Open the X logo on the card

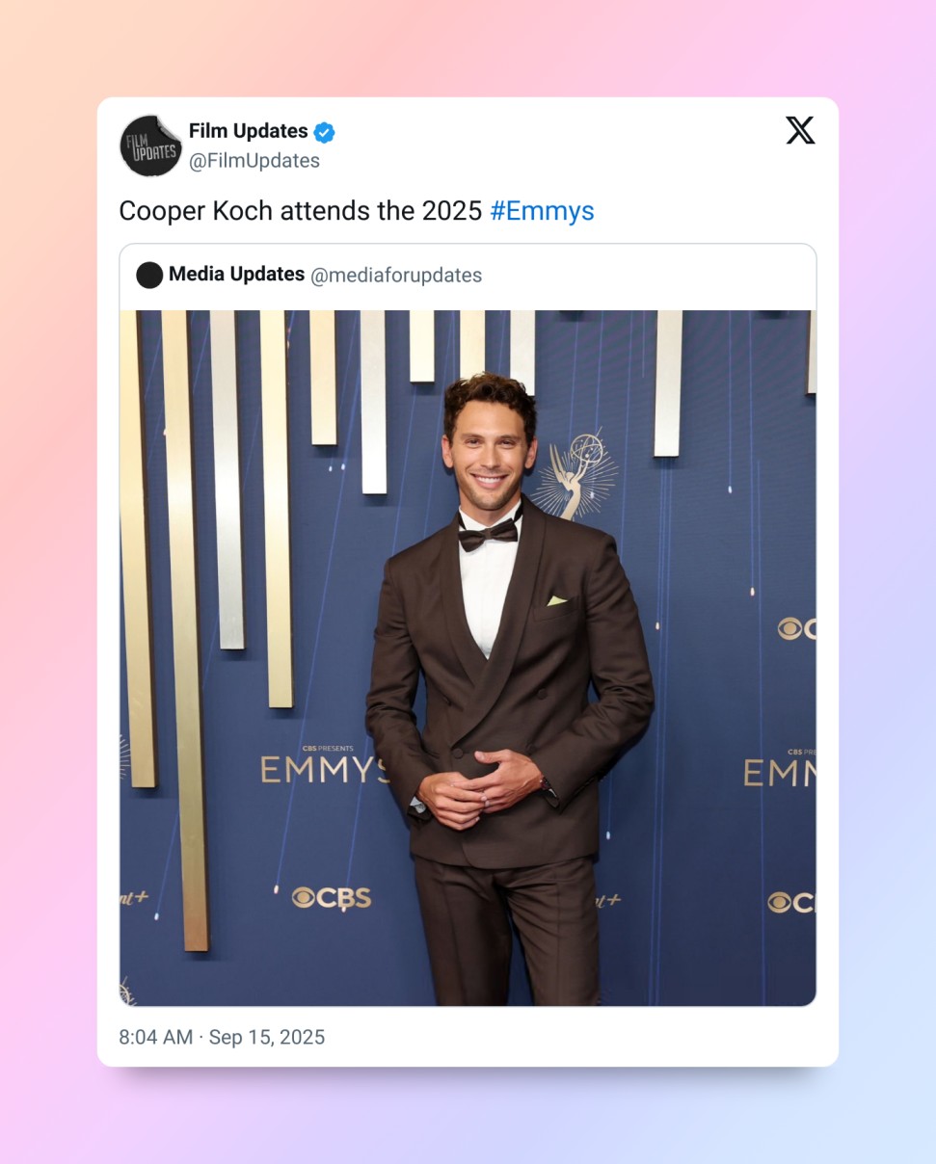point(800,130)
